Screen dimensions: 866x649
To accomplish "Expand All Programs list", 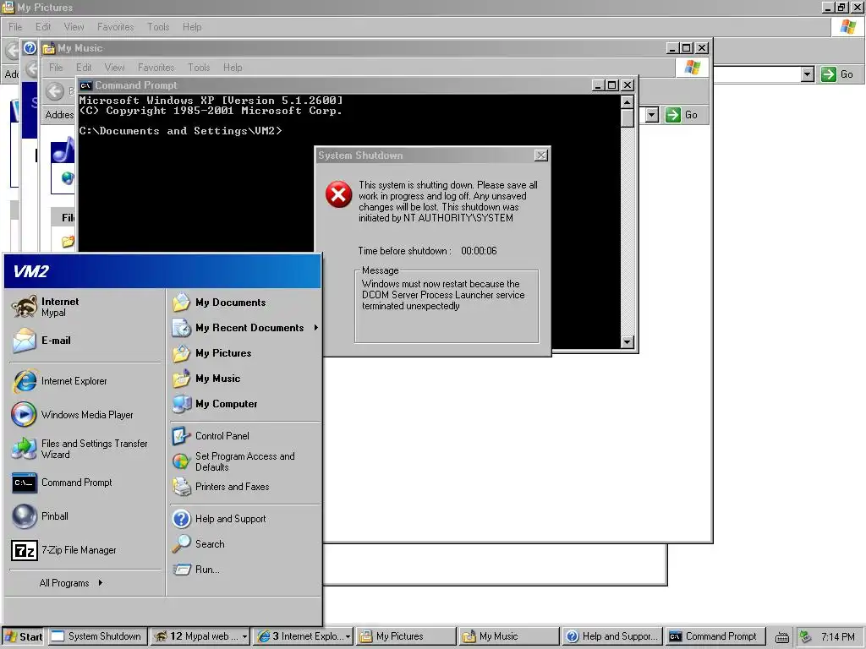I will click(71, 583).
